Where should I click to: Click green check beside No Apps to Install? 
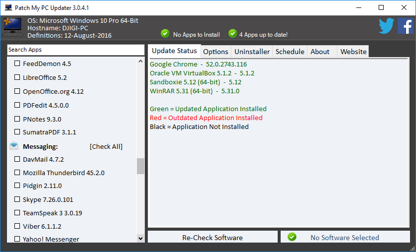click(x=165, y=34)
